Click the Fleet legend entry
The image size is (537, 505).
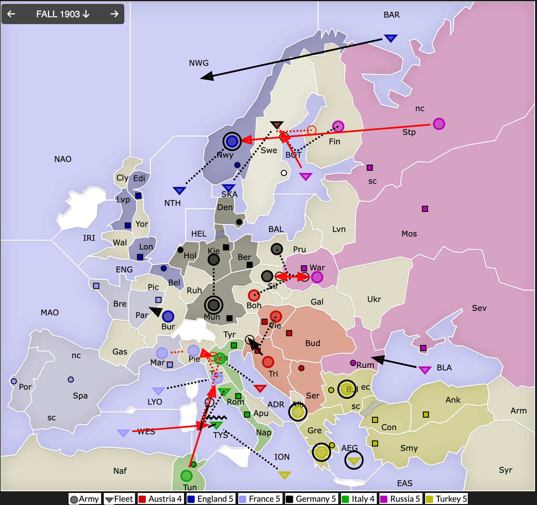pyautogui.click(x=119, y=499)
